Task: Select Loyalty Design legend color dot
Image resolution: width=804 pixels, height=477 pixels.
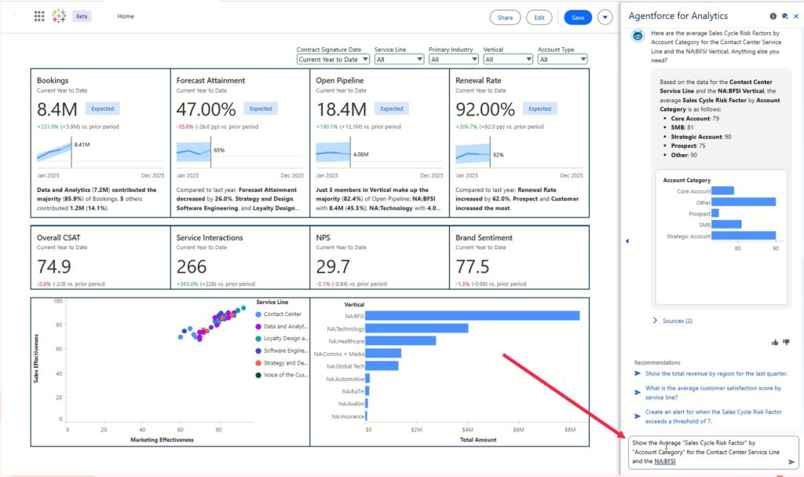Action: tap(258, 339)
